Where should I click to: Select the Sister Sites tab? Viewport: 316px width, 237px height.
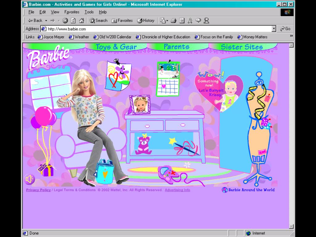(x=242, y=47)
